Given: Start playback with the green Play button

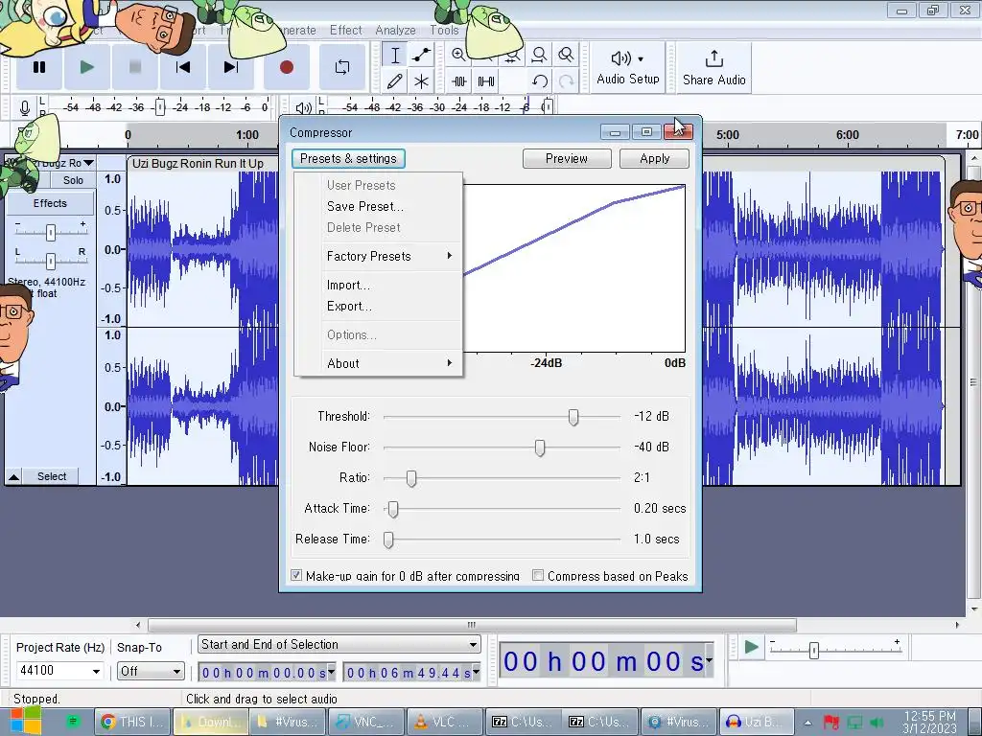Looking at the screenshot, I should point(87,67).
